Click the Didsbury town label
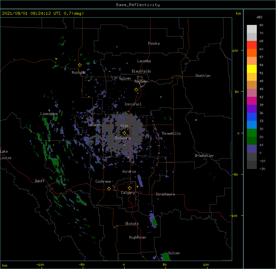 pyautogui.click(x=123, y=138)
